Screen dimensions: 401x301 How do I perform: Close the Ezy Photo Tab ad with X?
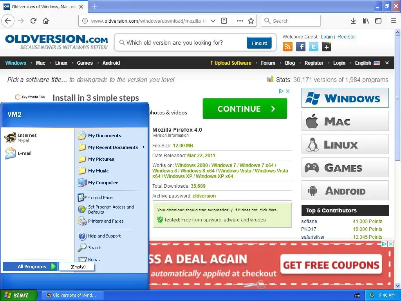click(288, 91)
